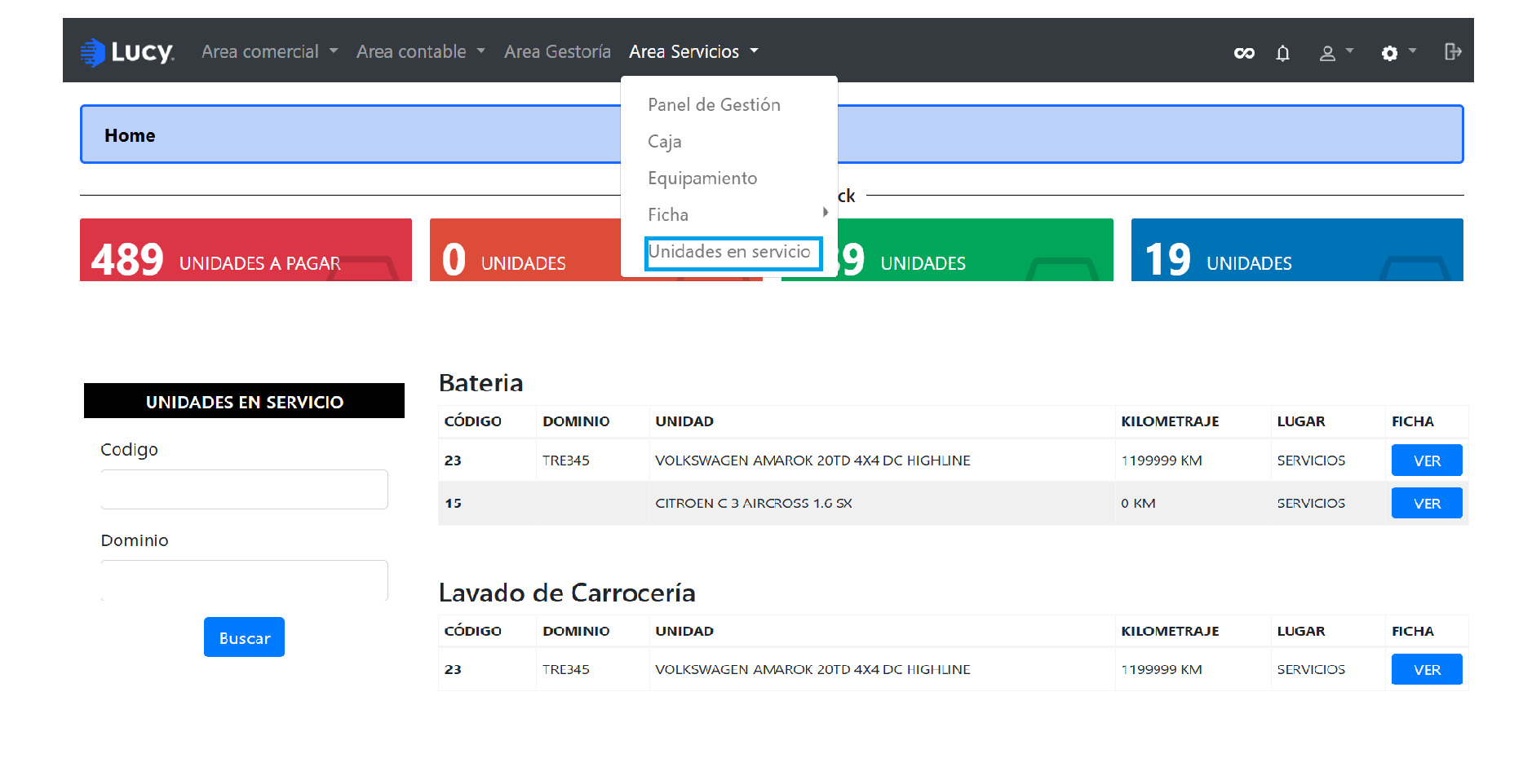Click TRE345 domain in Lavado table
Image resolution: width=1523 pixels, height=780 pixels.
tap(566, 670)
